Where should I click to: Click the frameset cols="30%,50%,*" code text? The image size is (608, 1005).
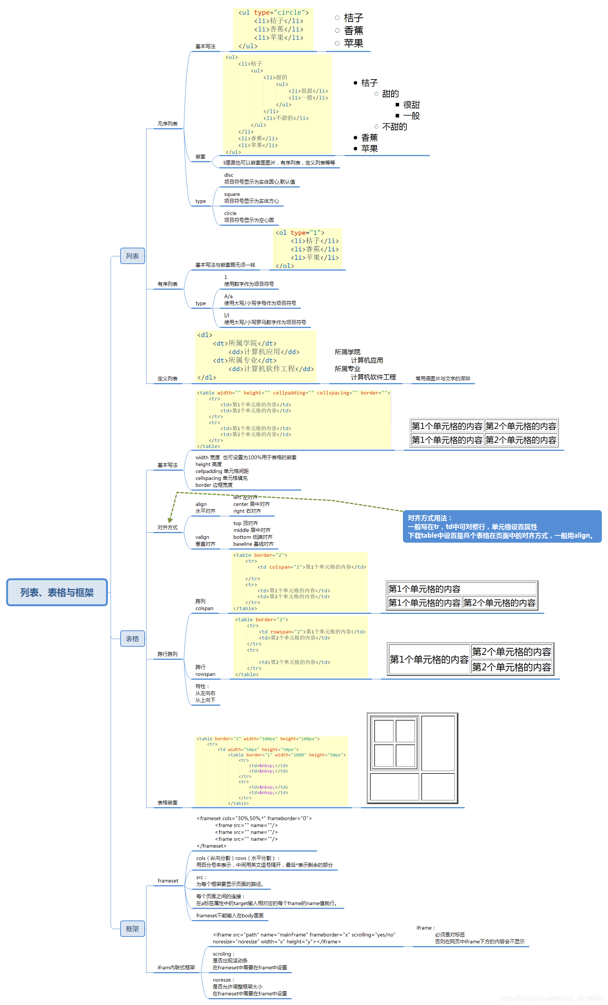click(x=254, y=832)
